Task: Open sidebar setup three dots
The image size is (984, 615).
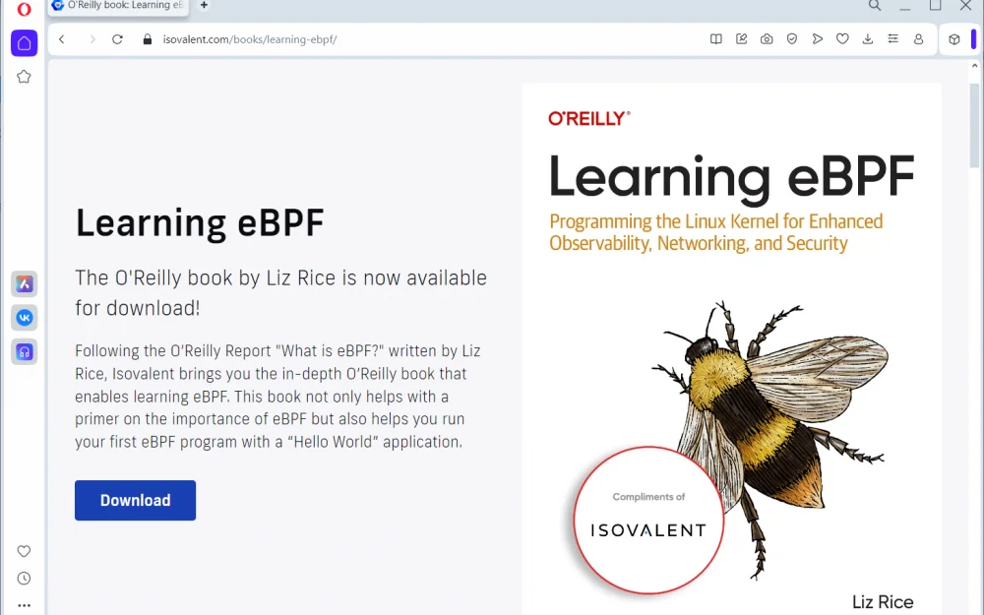Action: pyautogui.click(x=24, y=605)
